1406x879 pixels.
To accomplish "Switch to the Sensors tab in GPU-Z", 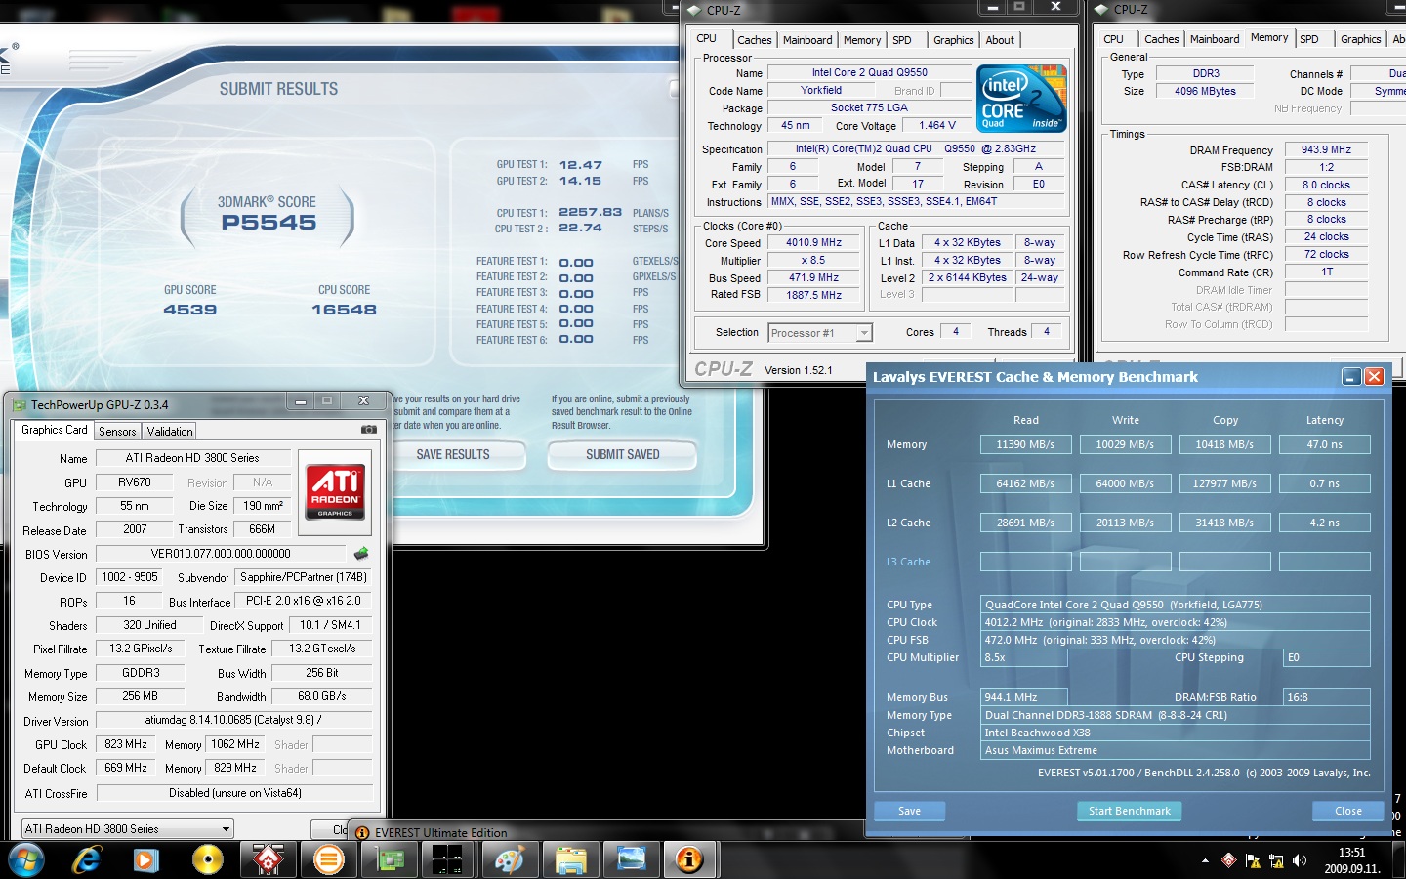I will [x=117, y=432].
